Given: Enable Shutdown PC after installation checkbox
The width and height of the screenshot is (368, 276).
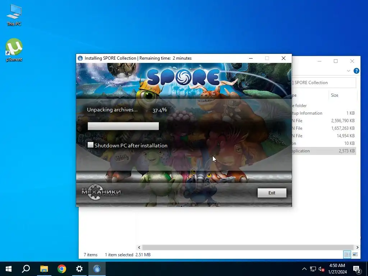Looking at the screenshot, I should pyautogui.click(x=90, y=145).
